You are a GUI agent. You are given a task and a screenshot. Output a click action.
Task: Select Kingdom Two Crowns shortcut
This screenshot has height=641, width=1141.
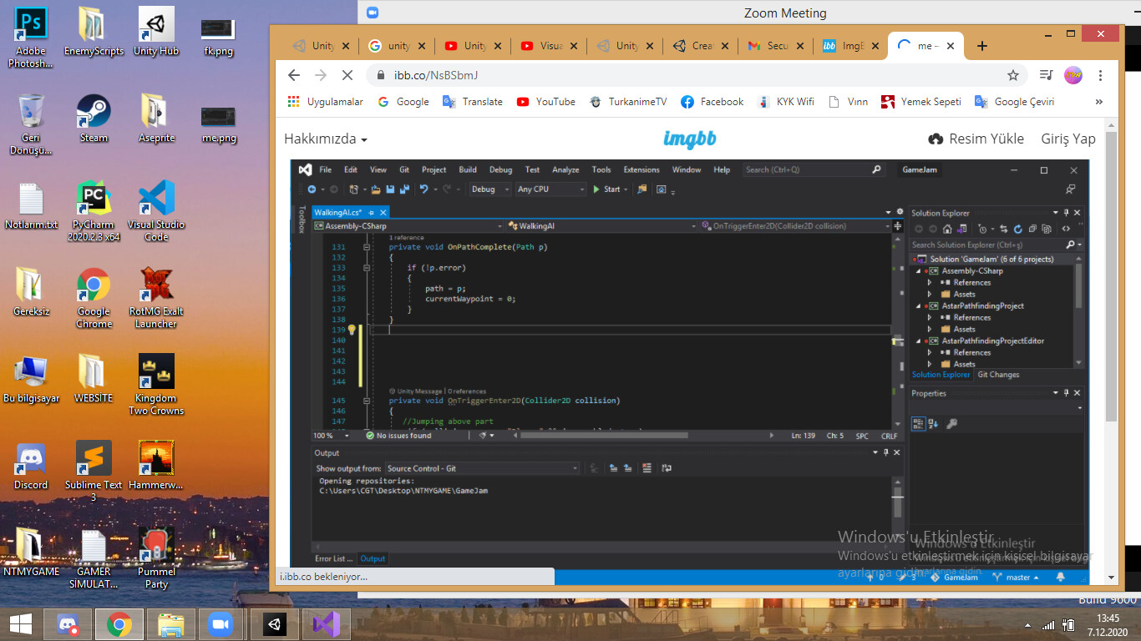[x=156, y=385]
